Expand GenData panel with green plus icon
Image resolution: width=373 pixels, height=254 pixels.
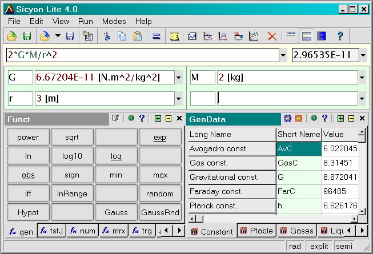(340, 118)
